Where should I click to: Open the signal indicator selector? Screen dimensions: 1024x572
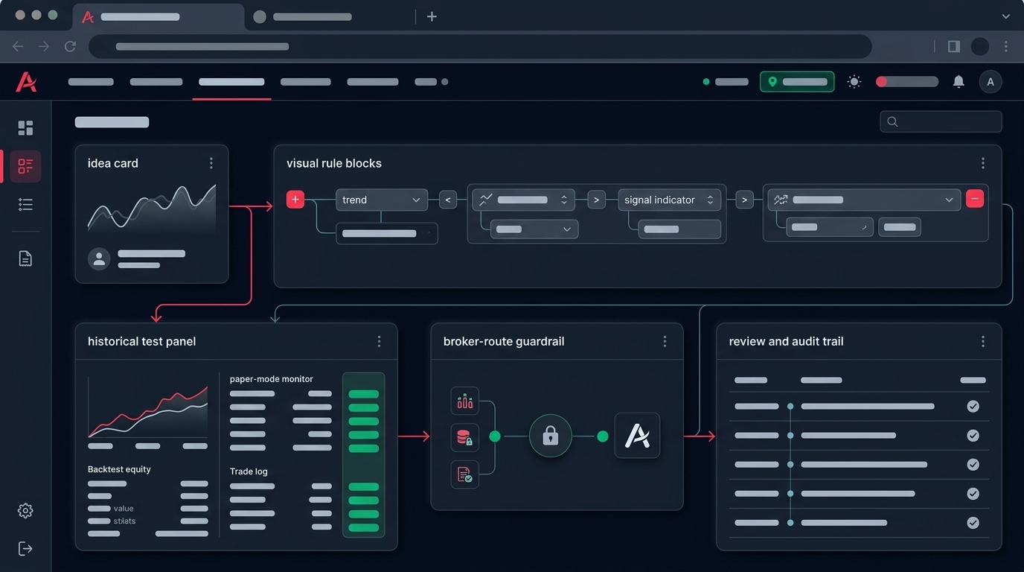coord(670,200)
